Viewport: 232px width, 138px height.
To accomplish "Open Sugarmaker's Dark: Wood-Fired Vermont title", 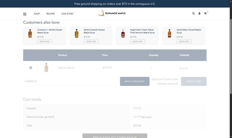I will (142, 31).
